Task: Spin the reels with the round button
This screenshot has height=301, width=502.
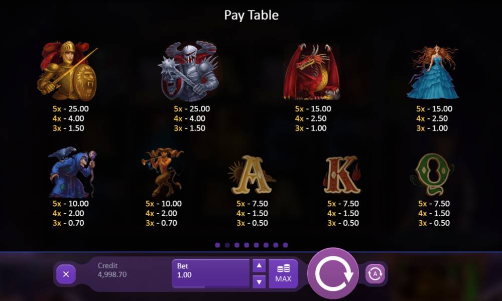Action: point(333,274)
